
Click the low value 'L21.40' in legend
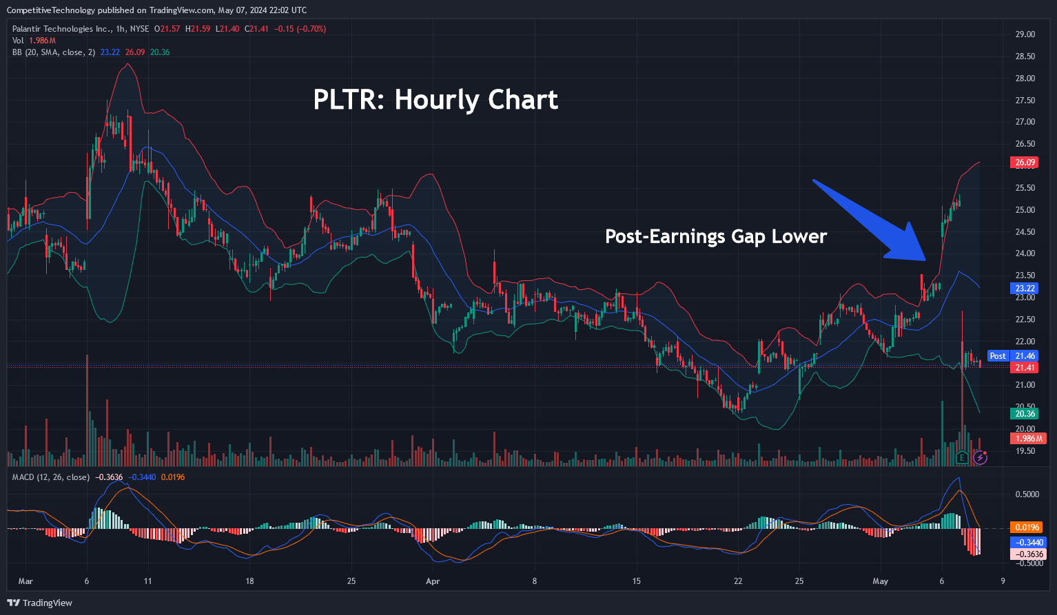(227, 29)
